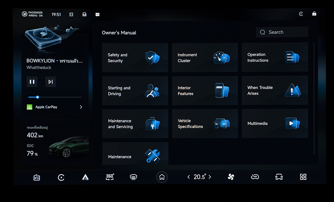Open the navigation arrow app
The width and height of the screenshot is (334, 202).
click(86, 177)
